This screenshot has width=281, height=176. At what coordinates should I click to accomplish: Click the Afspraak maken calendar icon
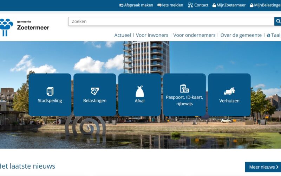(121, 5)
